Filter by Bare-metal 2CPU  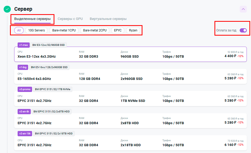coord(95,30)
